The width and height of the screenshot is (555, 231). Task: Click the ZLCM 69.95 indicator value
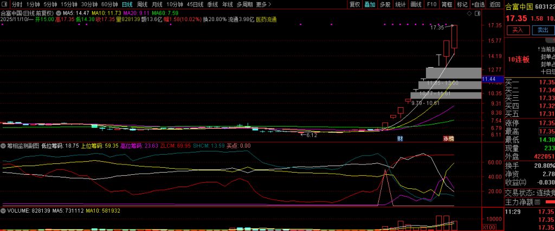point(176,146)
